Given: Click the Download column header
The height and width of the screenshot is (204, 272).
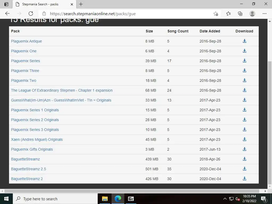Looking at the screenshot, I should pos(244,31).
